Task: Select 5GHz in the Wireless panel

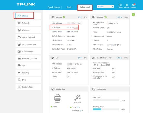Action: click(x=126, y=17)
